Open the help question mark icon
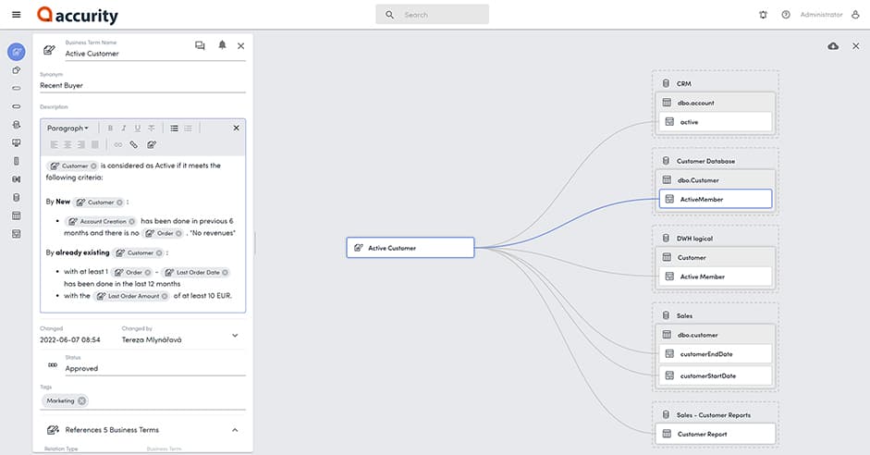Image resolution: width=870 pixels, height=455 pixels. pyautogui.click(x=786, y=15)
